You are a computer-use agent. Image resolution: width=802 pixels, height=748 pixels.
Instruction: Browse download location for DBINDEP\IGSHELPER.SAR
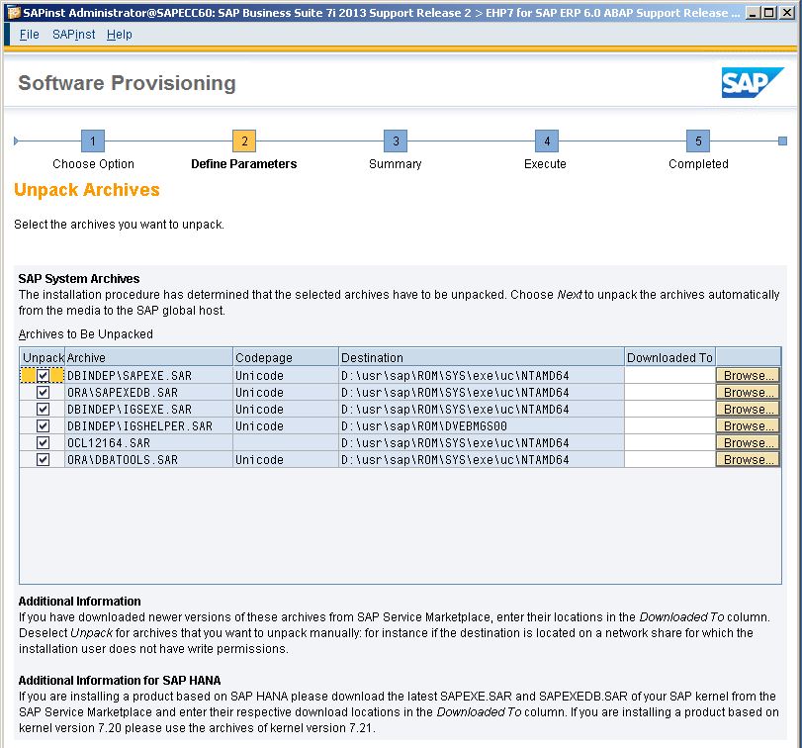(x=748, y=426)
